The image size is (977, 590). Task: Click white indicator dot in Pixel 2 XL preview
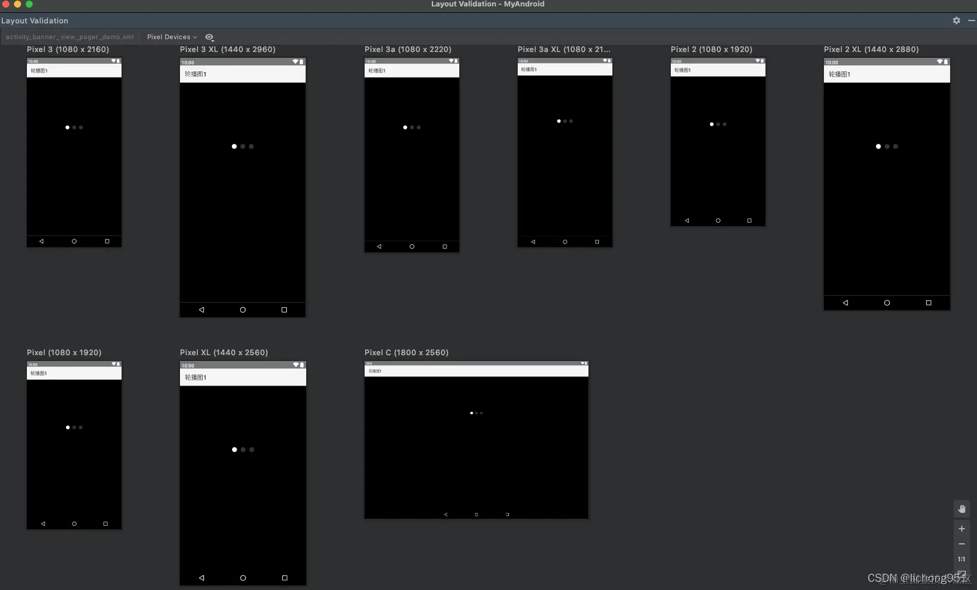point(878,147)
